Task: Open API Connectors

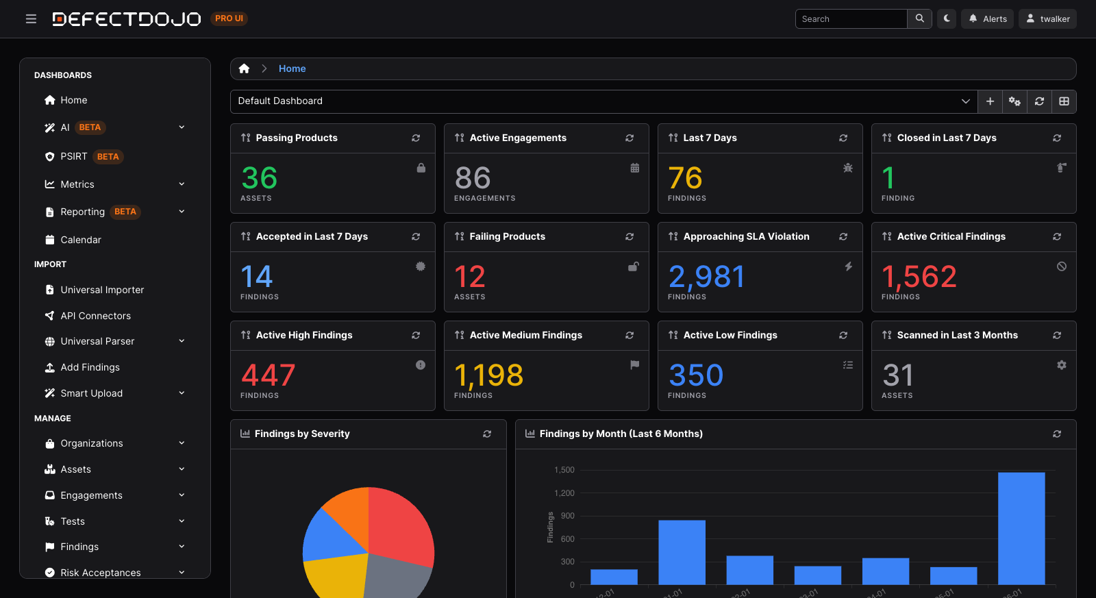Action: [115, 316]
